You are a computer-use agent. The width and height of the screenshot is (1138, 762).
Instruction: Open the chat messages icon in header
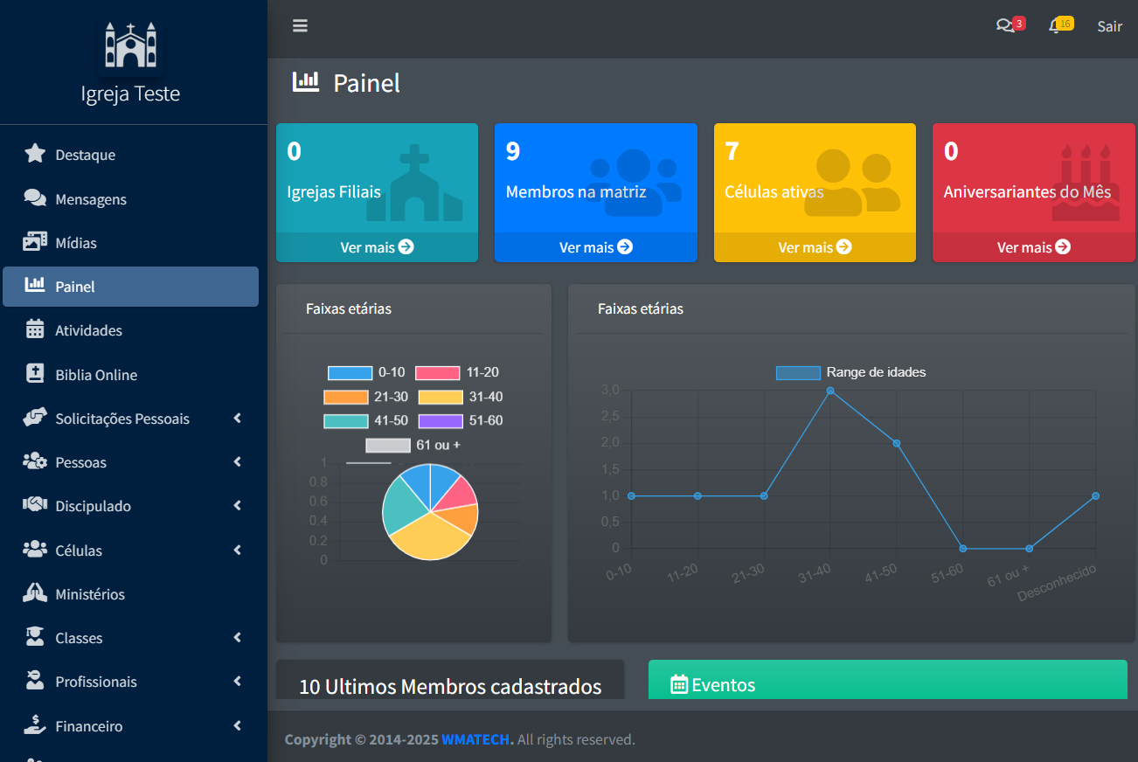point(1005,26)
